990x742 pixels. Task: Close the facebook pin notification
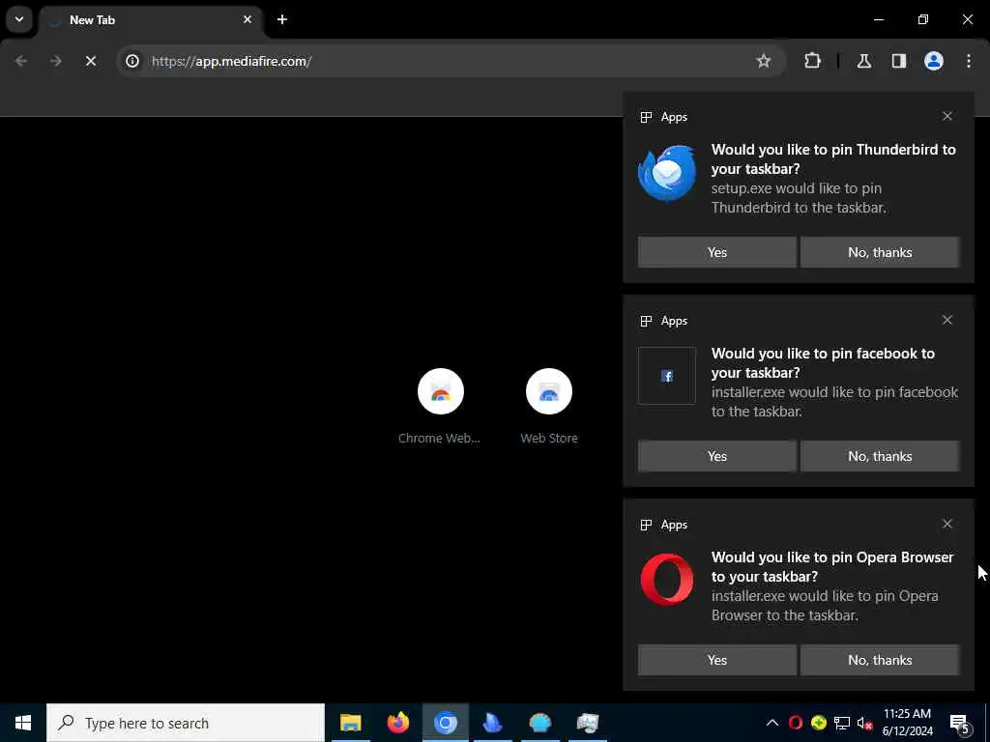[947, 320]
